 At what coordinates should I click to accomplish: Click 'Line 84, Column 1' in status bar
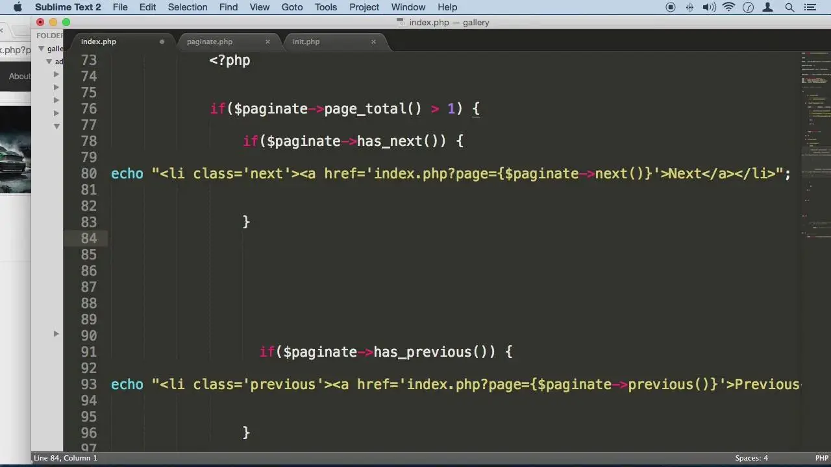point(65,458)
